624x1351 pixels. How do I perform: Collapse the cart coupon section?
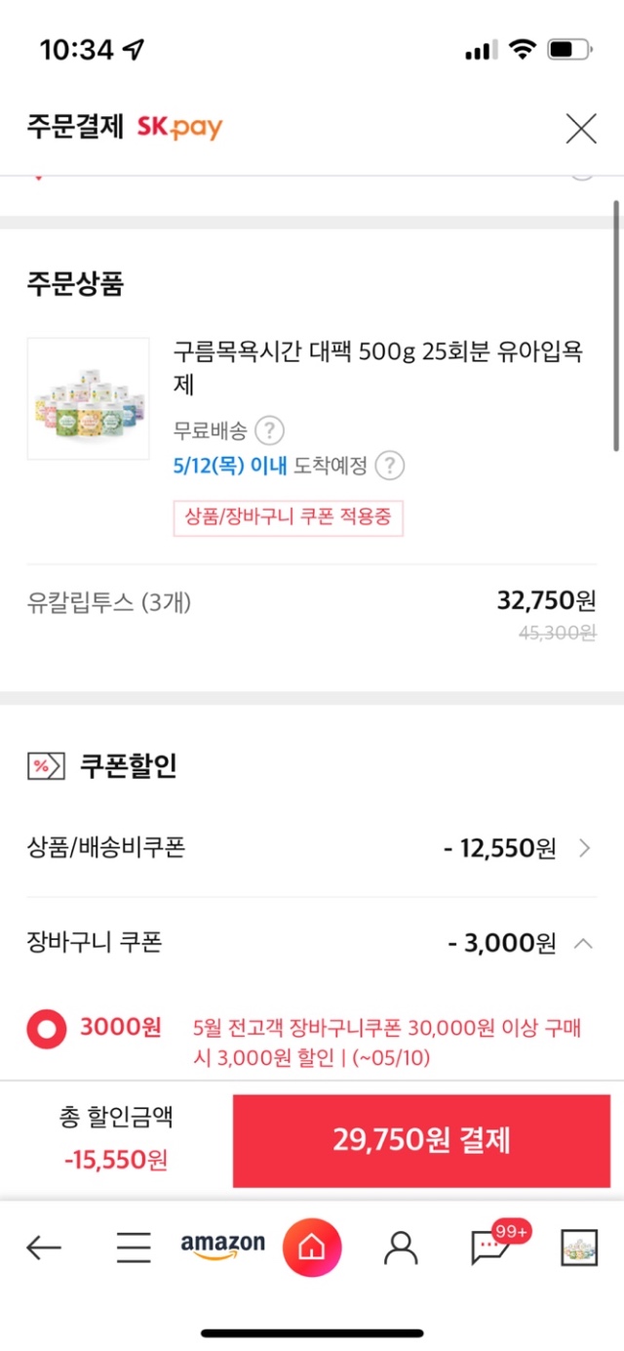point(583,943)
